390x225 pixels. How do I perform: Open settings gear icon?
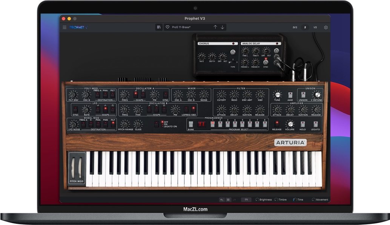pyautogui.click(x=326, y=28)
